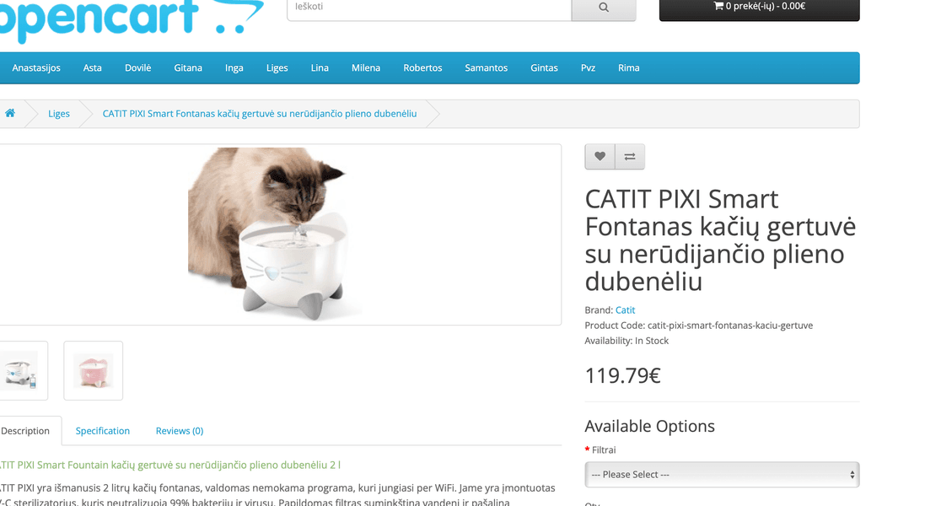Screen dimensions: 925x506
Task: Open the Samantos category menu
Action: point(486,67)
